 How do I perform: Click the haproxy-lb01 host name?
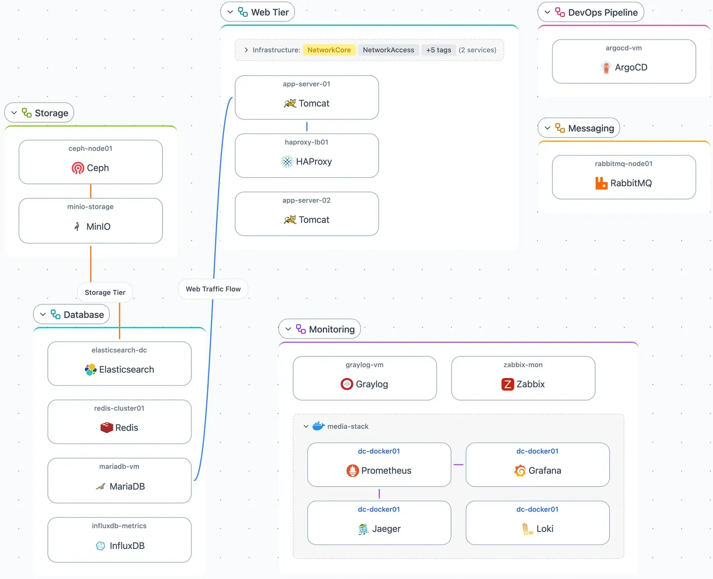[306, 142]
